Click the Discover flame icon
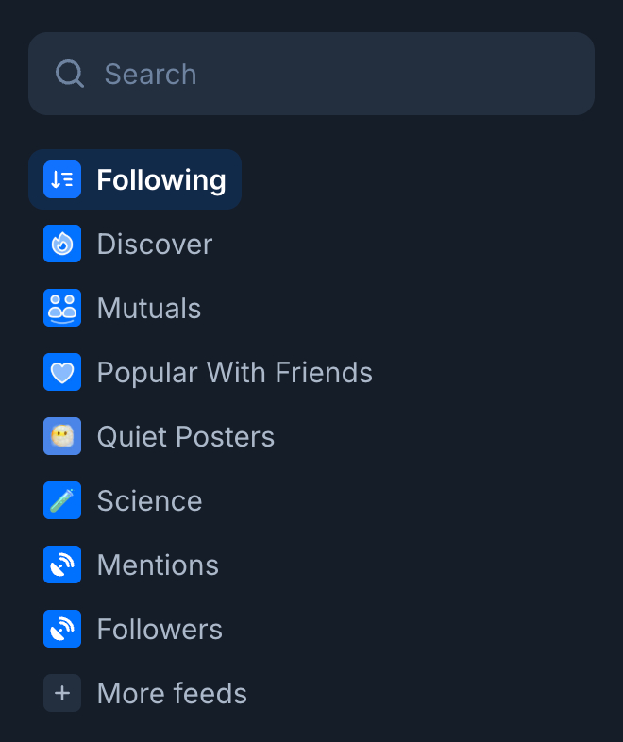This screenshot has height=742, width=623. [x=62, y=244]
